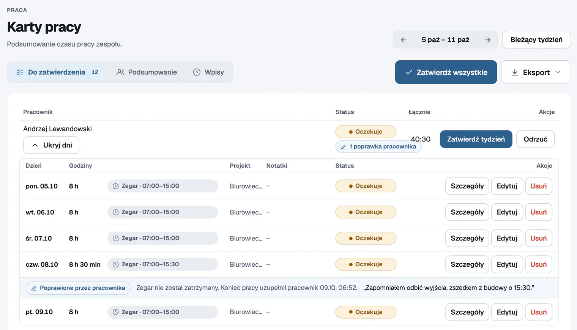Open Szczegóły for czw. 08.10
Image resolution: width=577 pixels, height=330 pixels.
467,264
